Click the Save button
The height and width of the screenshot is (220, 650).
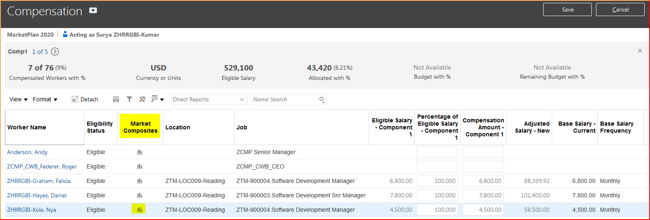coord(567,9)
